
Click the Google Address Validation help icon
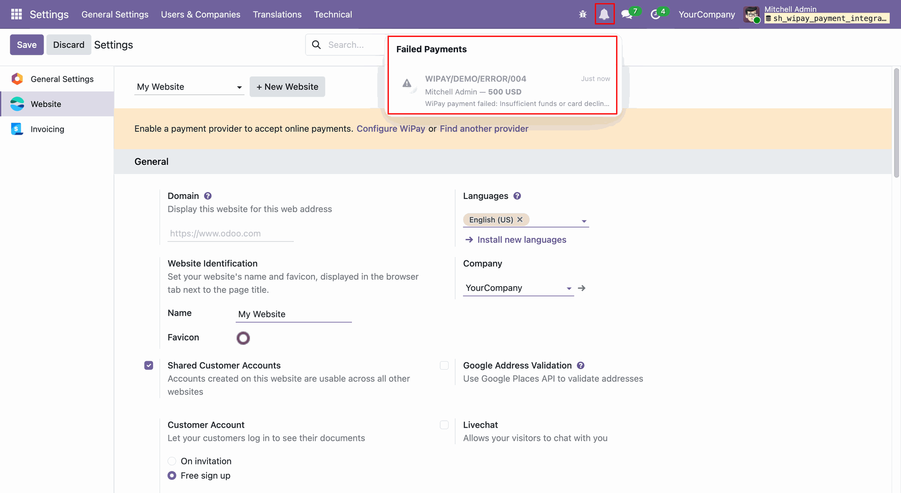[580, 365]
